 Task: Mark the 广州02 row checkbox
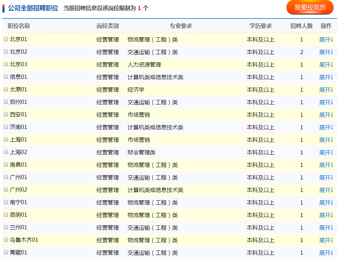click(x=6, y=190)
